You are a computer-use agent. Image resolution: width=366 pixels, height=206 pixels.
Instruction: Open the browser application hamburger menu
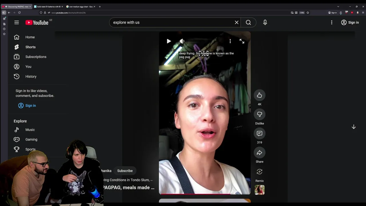(x=363, y=13)
